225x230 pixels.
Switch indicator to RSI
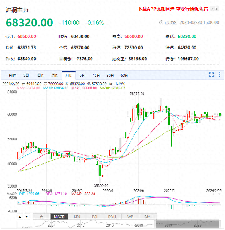click(x=95, y=217)
